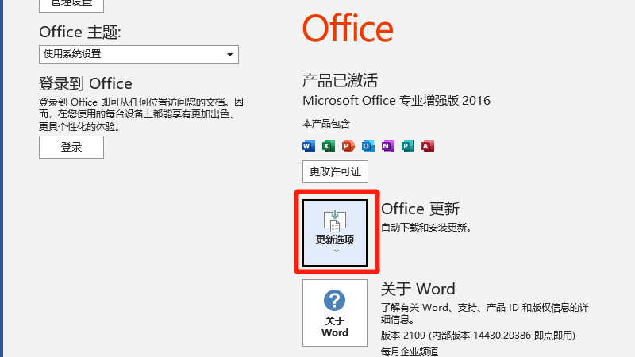Click the update download icon in 更新选项
This screenshot has height=357, width=635.
pos(335,221)
